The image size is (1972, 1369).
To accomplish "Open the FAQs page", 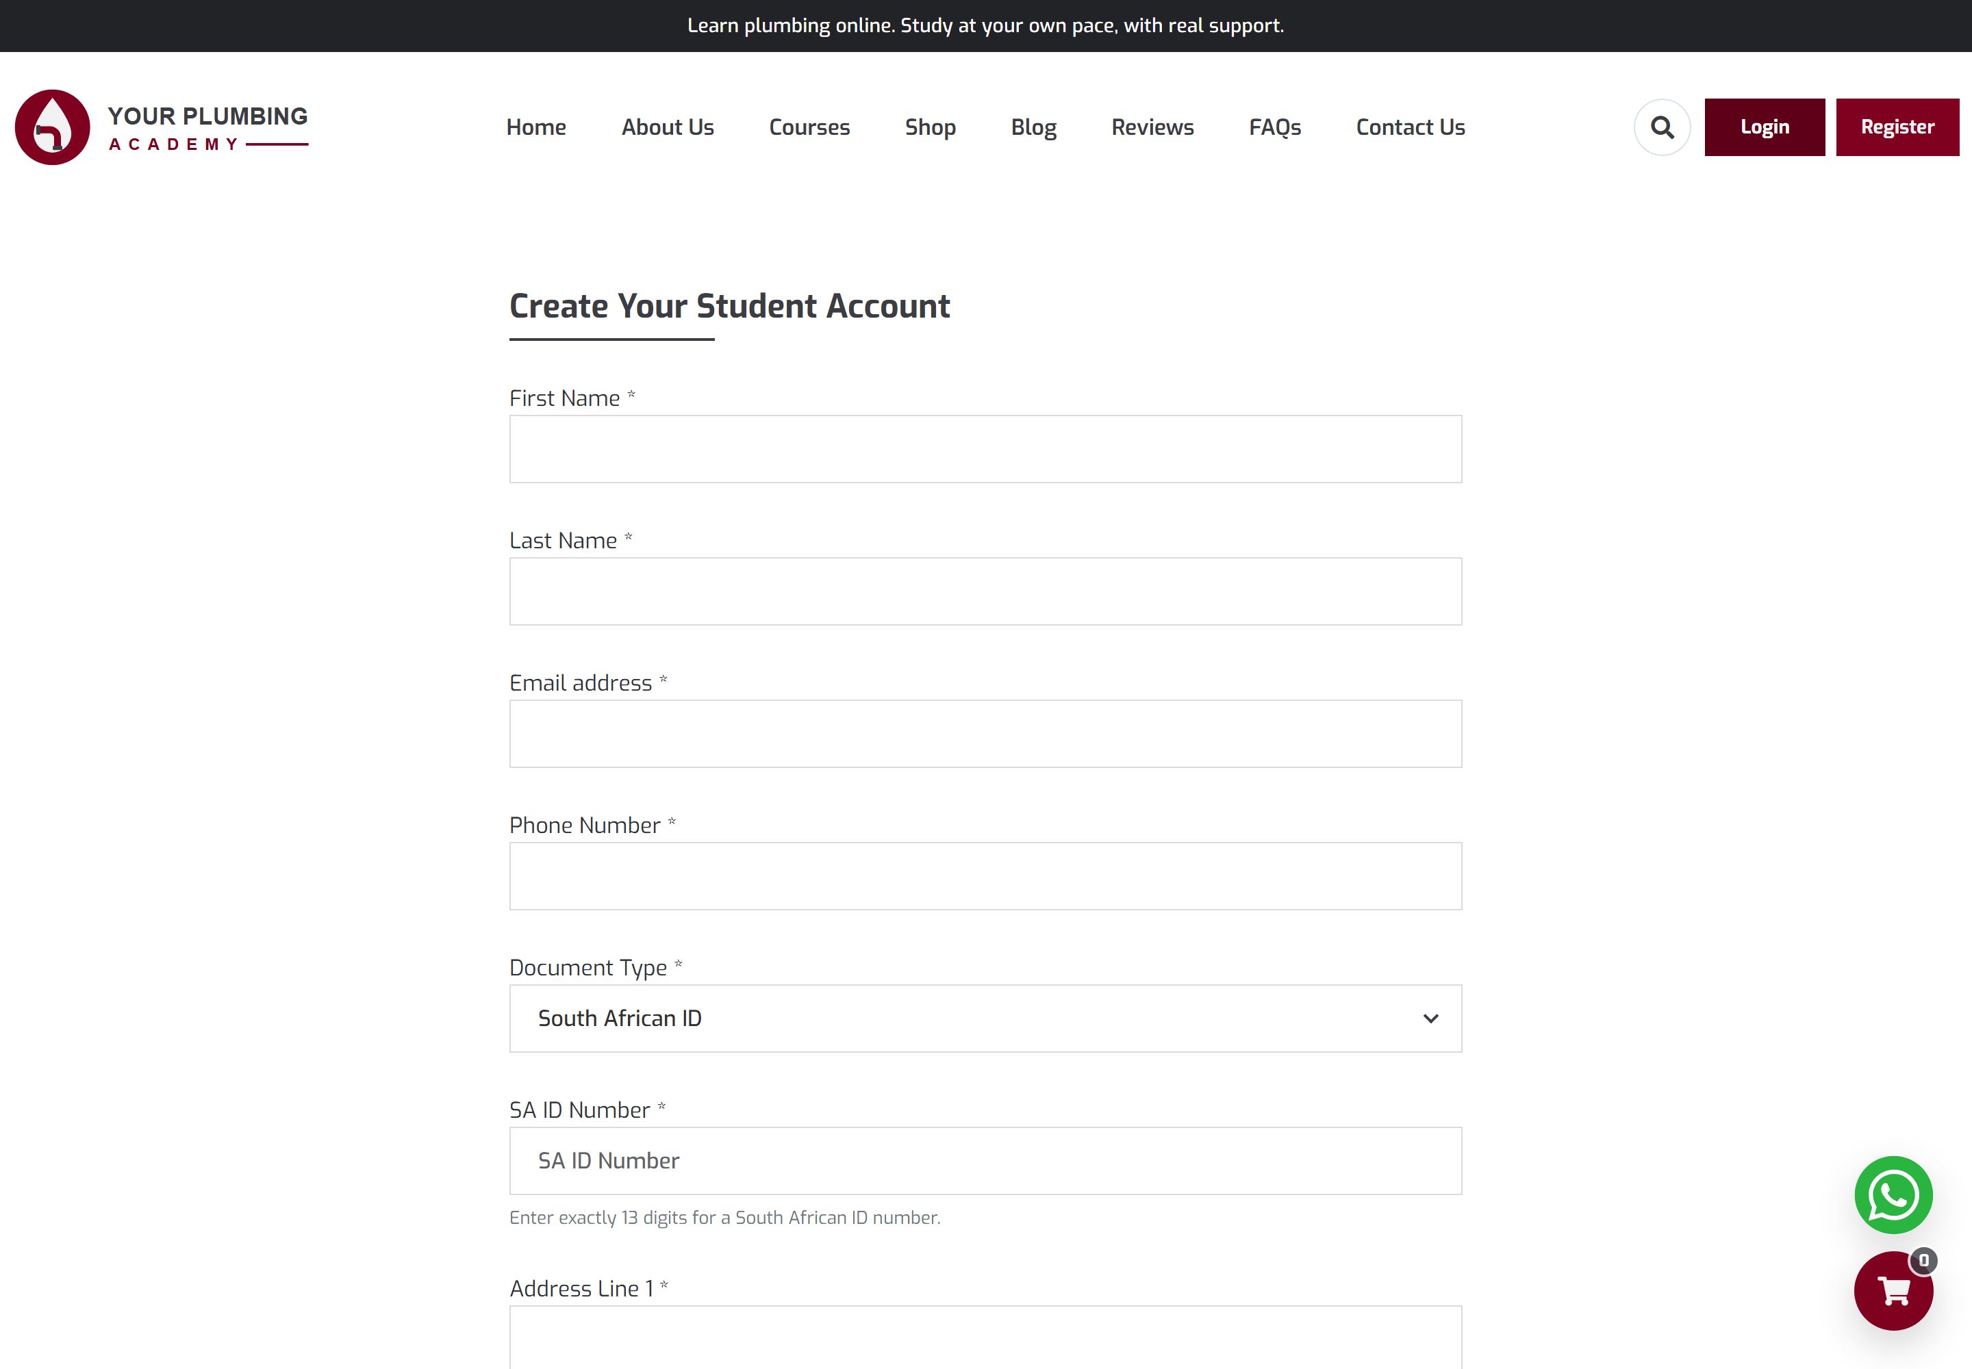I will point(1274,127).
